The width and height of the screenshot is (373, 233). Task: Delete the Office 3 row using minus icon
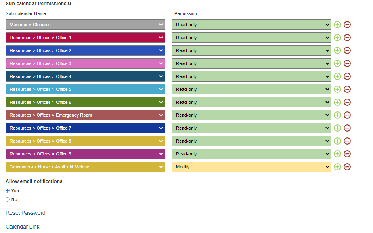347,63
